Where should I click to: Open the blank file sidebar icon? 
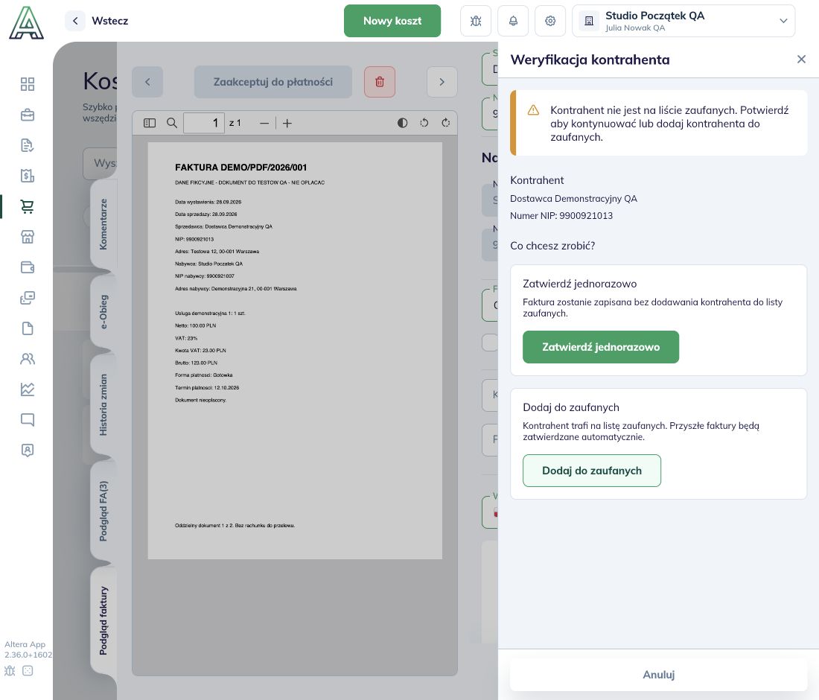27,328
